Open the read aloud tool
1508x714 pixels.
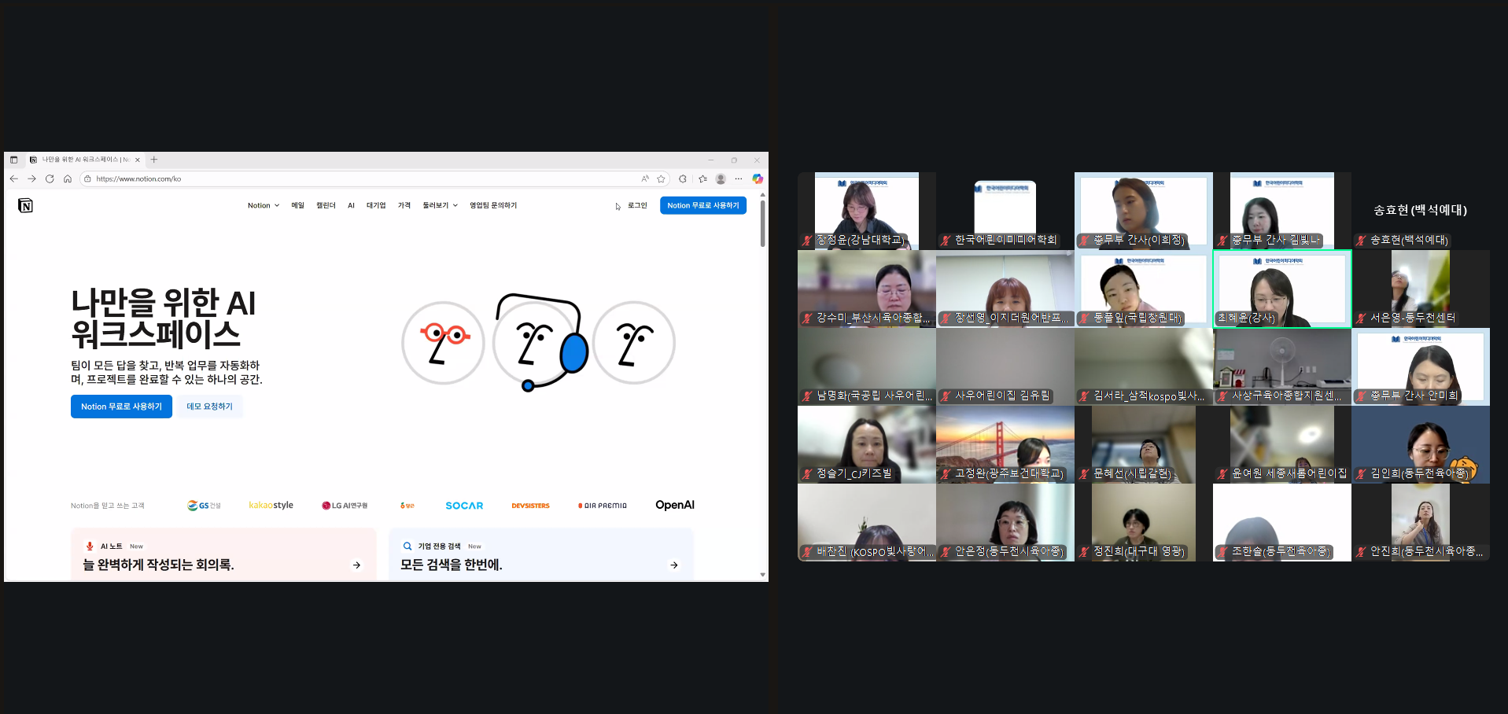645,178
